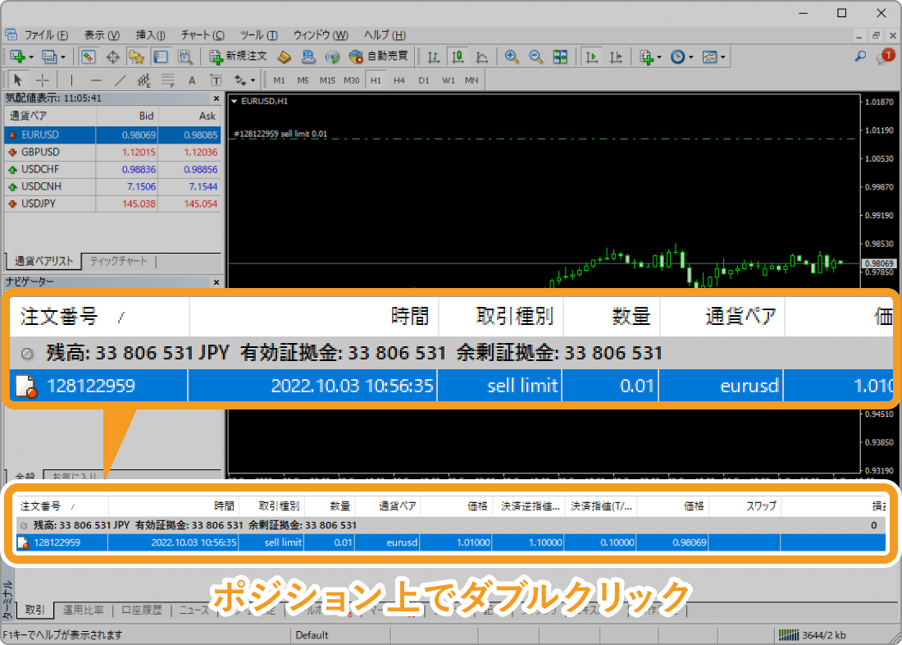902x645 pixels.
Task: Open the Profiles toolbar icon
Action: [x=49, y=57]
